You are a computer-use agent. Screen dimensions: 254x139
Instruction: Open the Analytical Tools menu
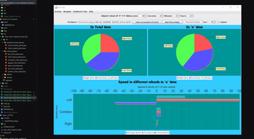[x=80, y=11]
